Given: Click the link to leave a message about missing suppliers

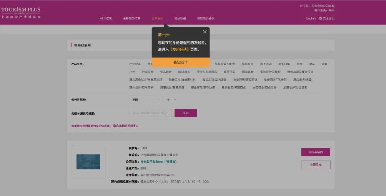Looking at the screenshot, I should 126,126.
